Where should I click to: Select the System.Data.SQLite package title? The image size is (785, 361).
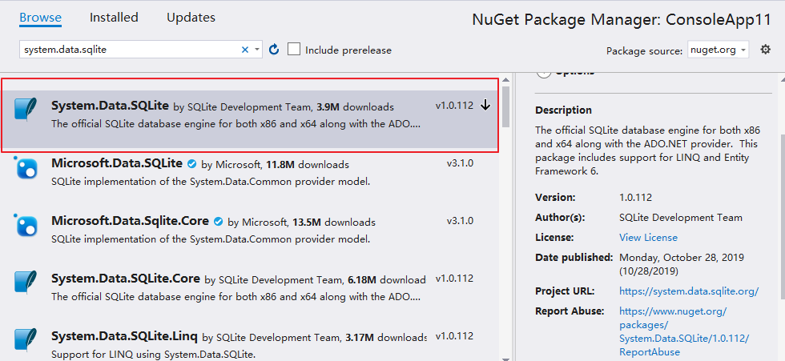coord(111,106)
